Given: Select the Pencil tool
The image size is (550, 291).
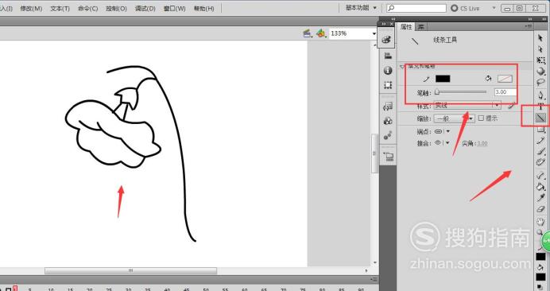Looking at the screenshot, I should coord(540,141).
